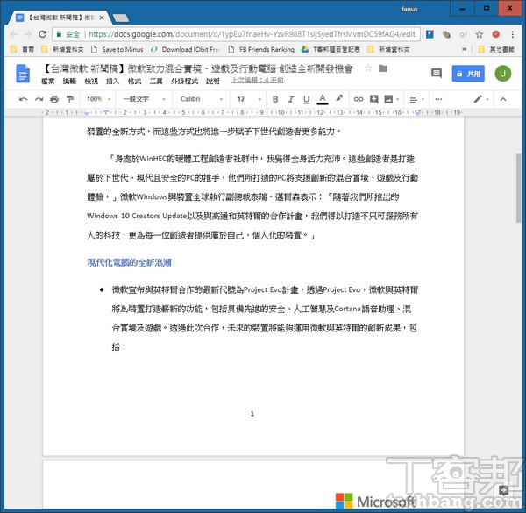526x513 pixels.
Task: Open the text alignment dropdown
Action: [417, 99]
